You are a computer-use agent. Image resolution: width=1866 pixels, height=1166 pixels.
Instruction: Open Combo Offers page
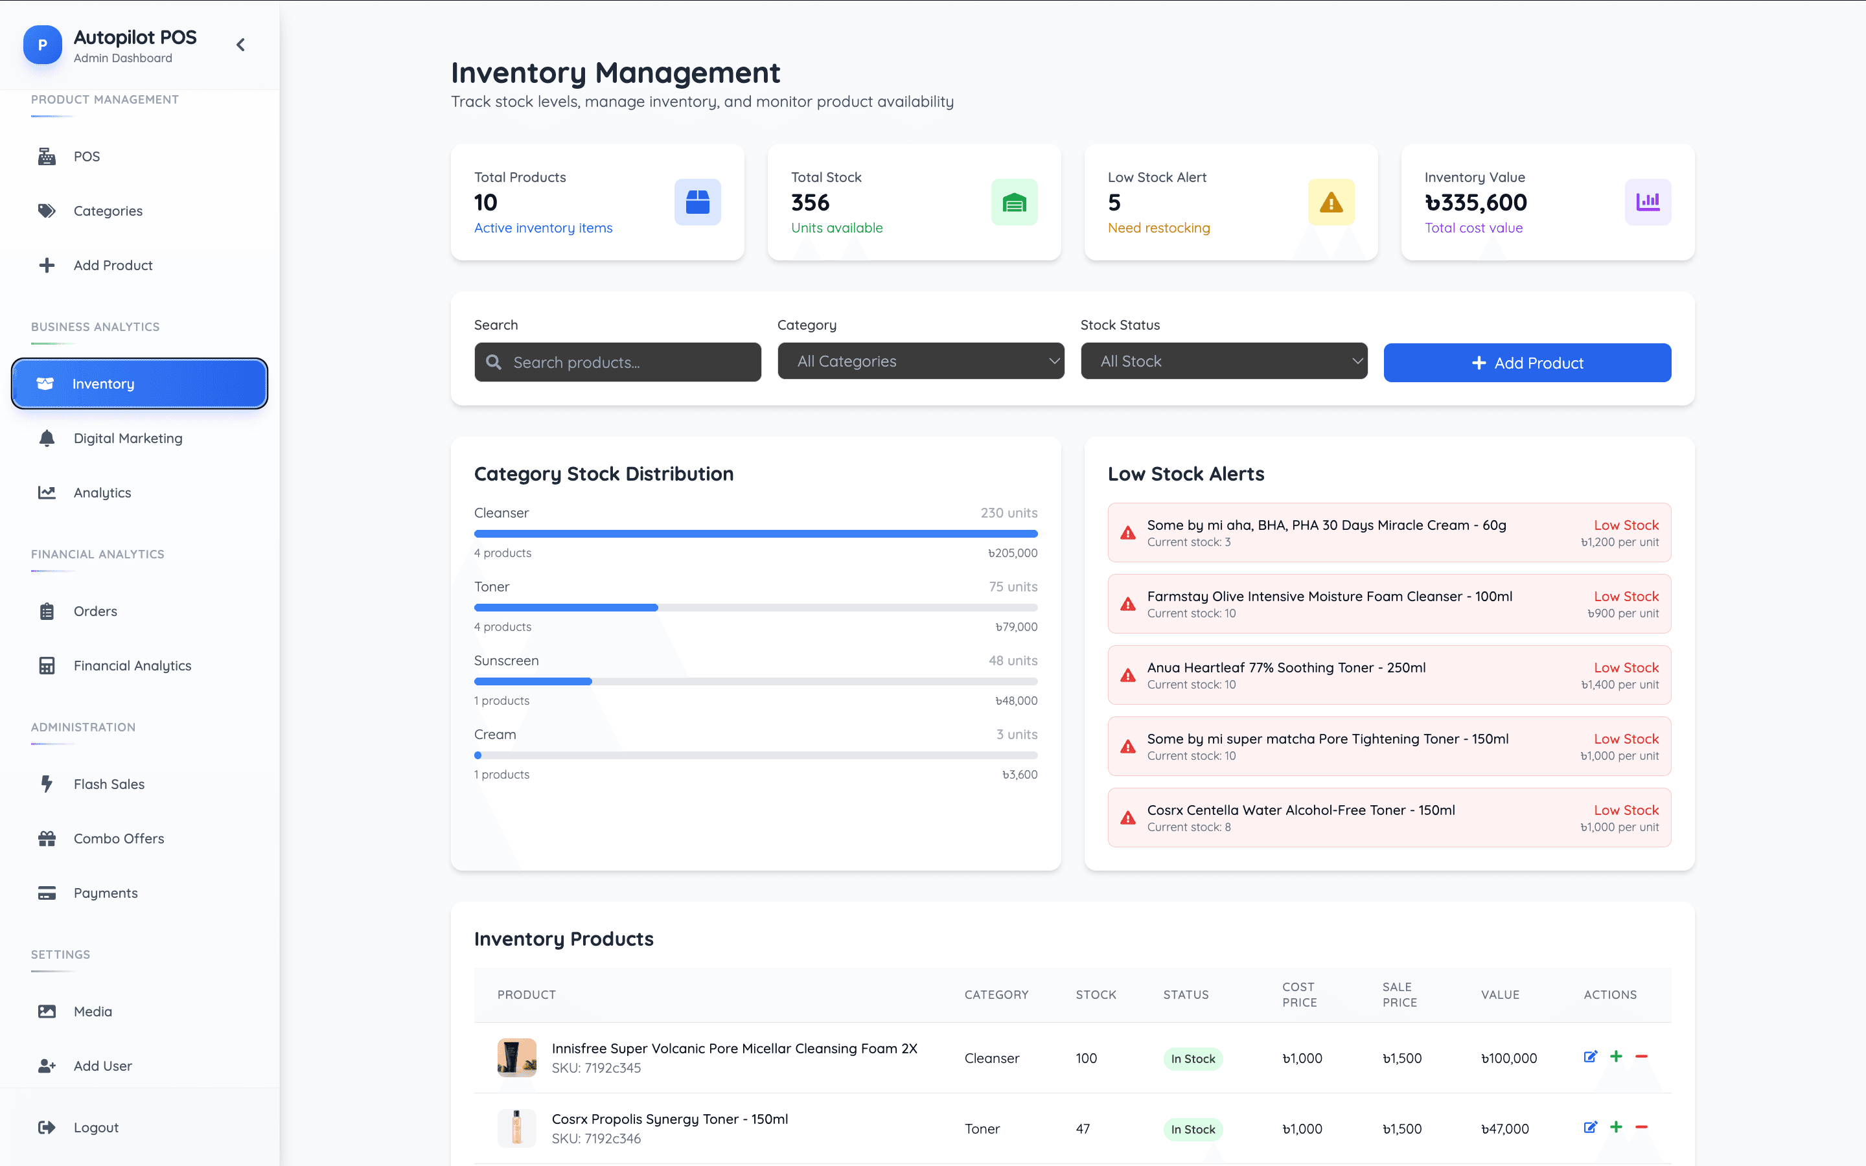click(139, 838)
